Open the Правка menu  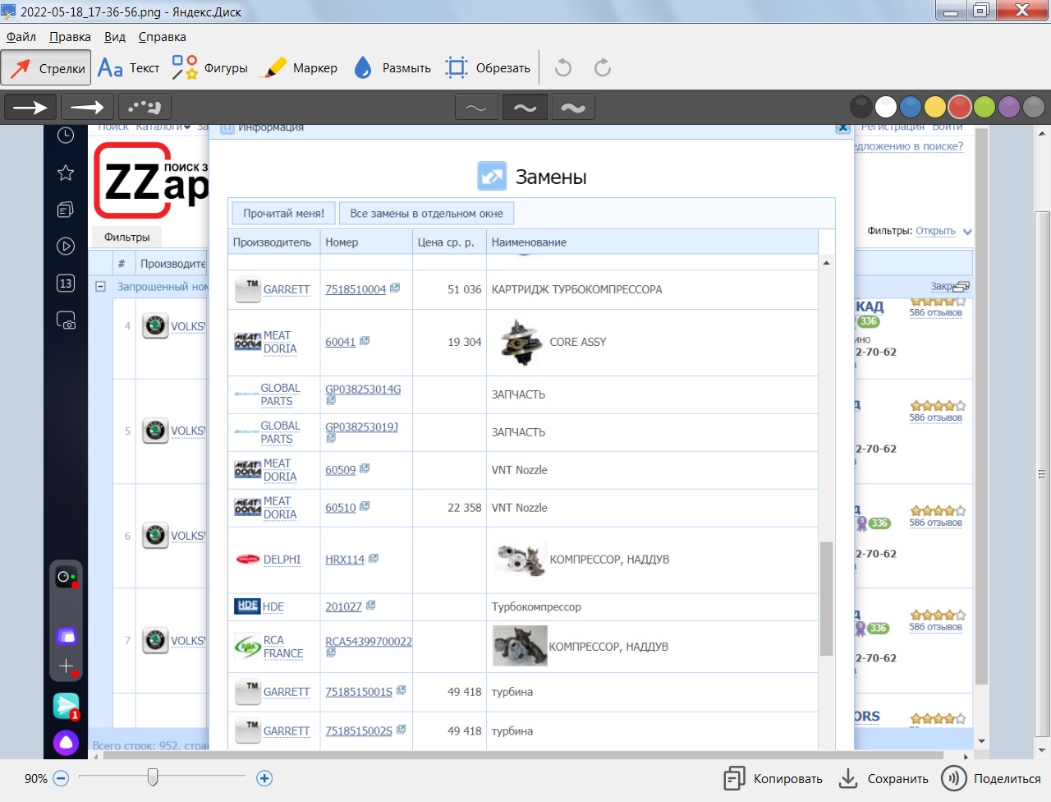click(x=70, y=37)
